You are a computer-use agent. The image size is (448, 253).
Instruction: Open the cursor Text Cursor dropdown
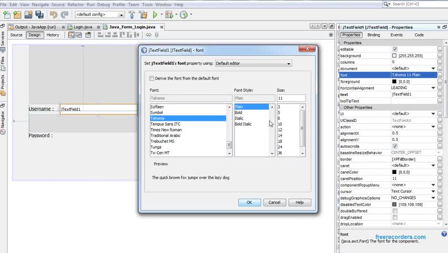coord(433,191)
